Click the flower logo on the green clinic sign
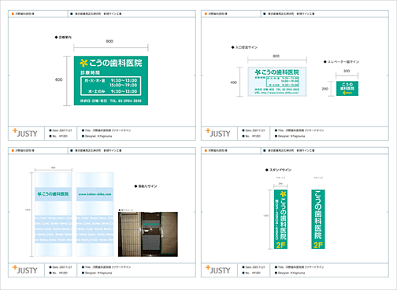Image resolution: width=397 pixels, height=290 pixels. click(x=83, y=63)
